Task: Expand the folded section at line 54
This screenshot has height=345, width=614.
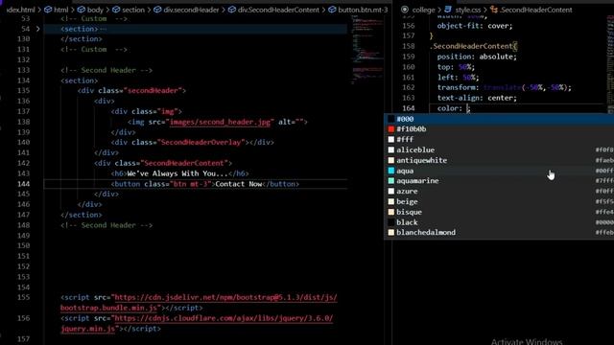Action: click(38, 29)
